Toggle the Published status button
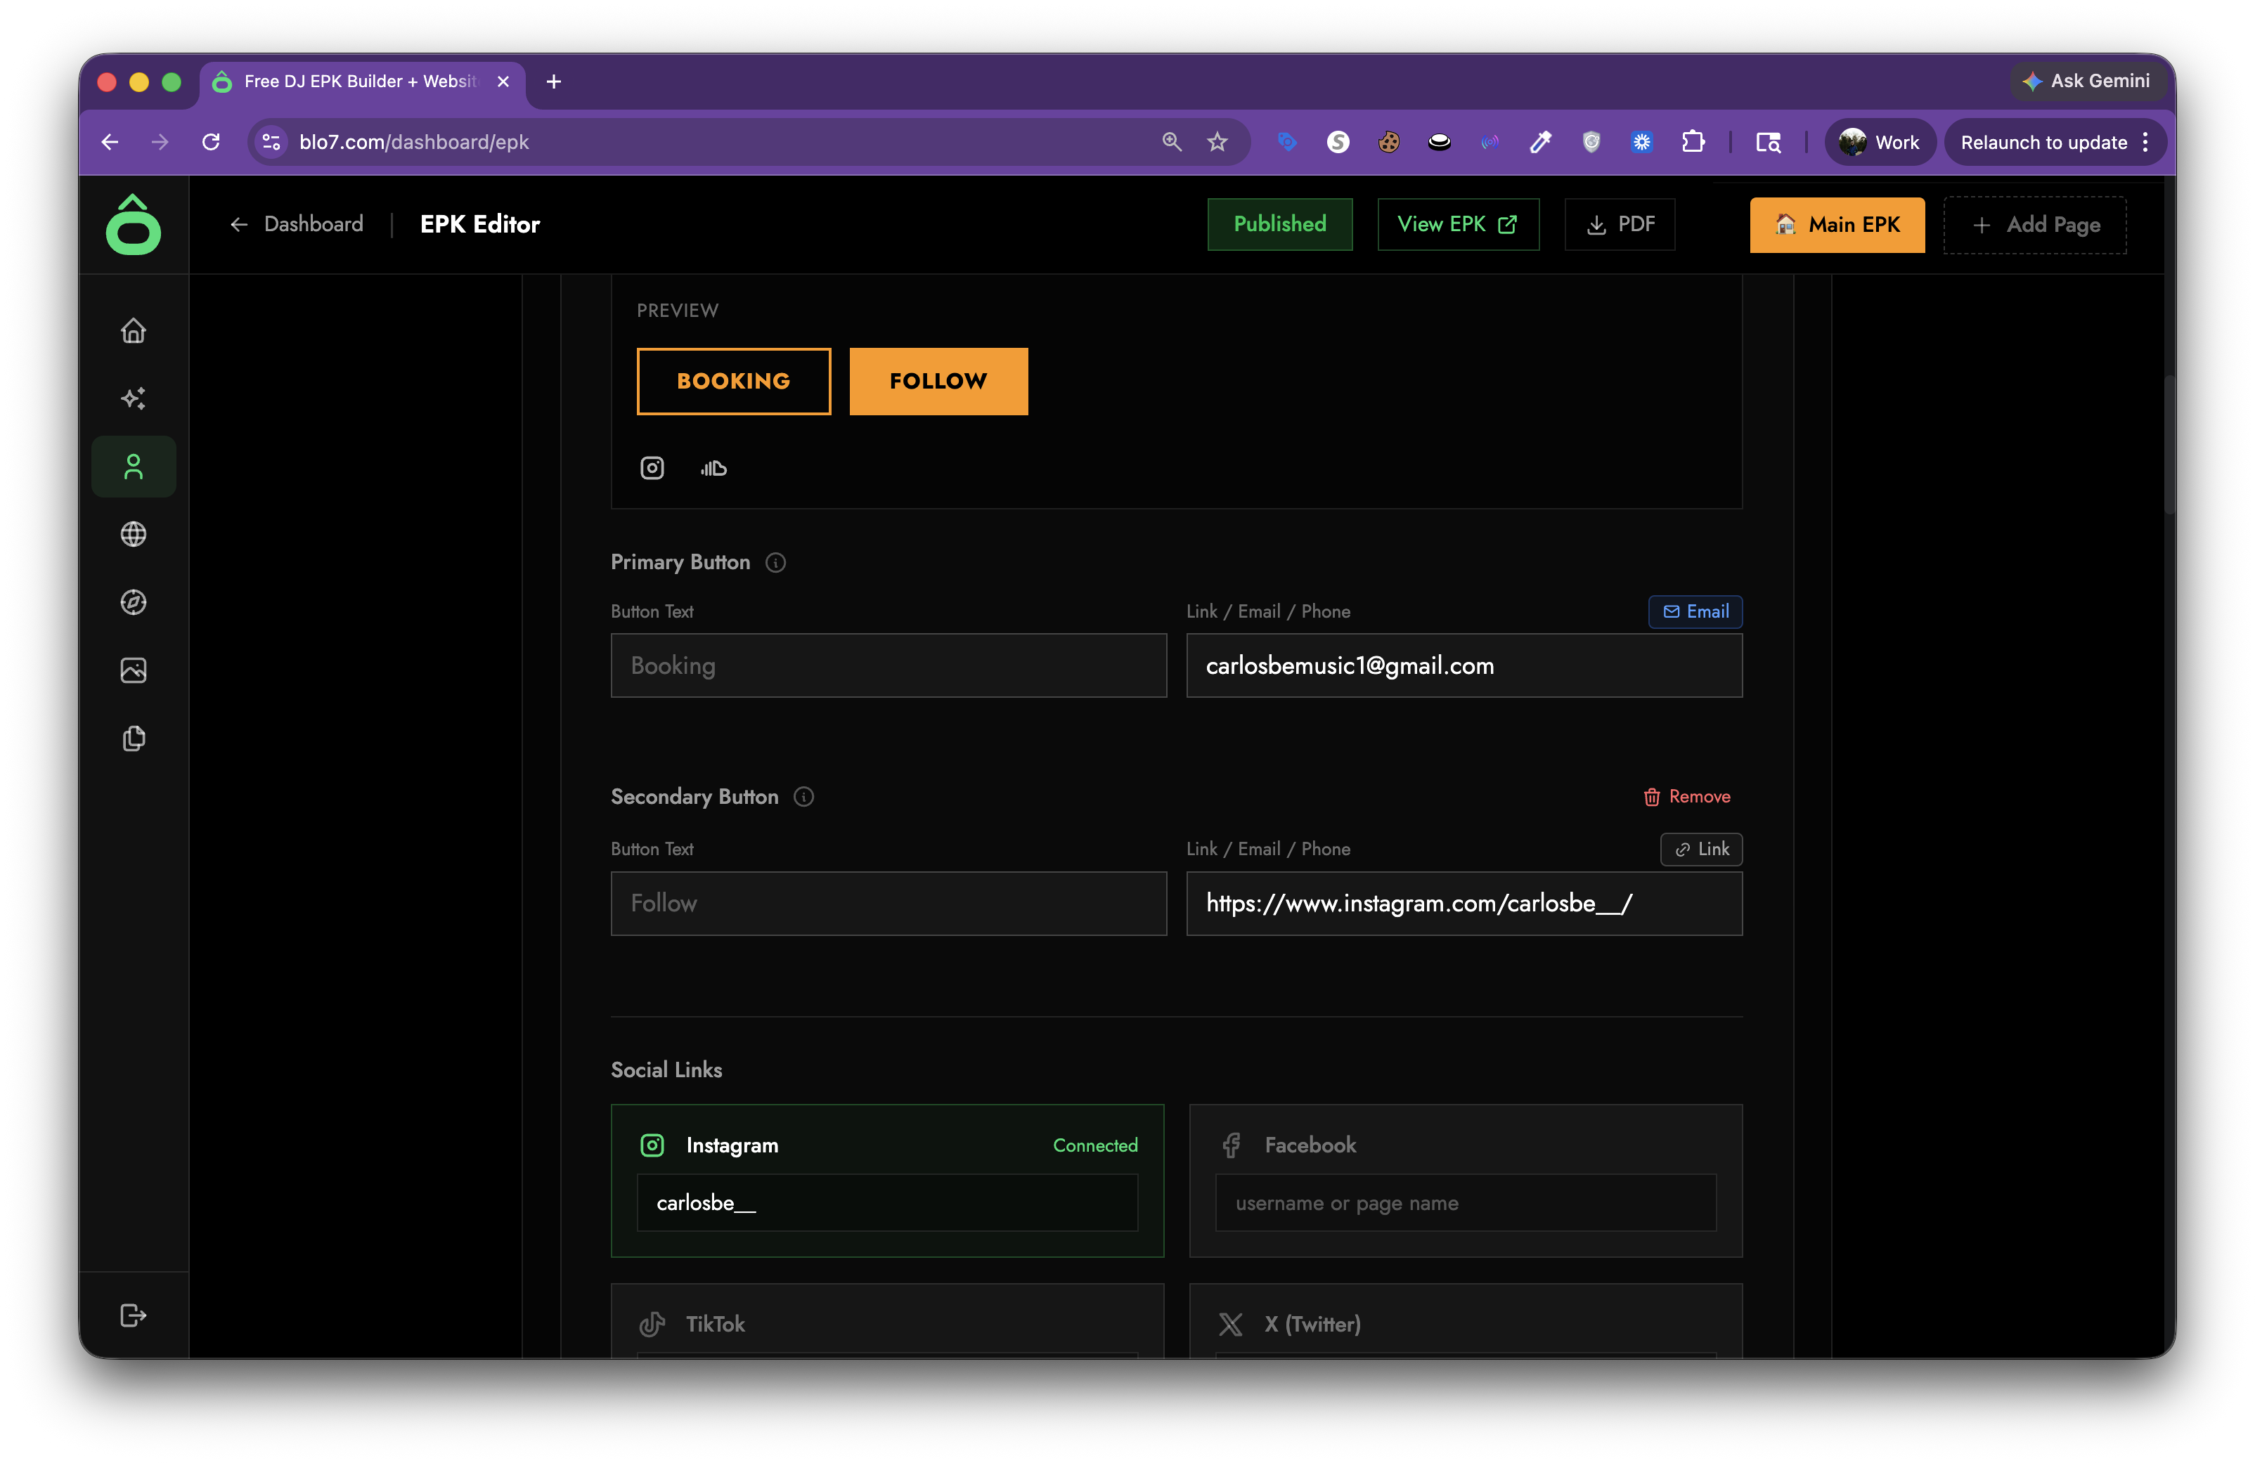2255x1463 pixels. (1279, 224)
